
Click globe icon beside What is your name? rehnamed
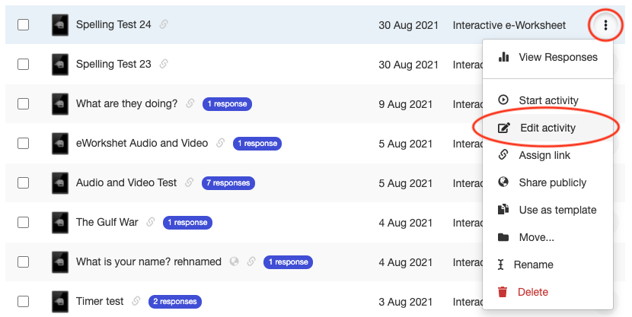(235, 262)
